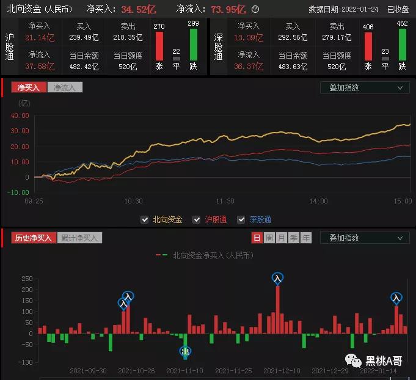Viewport: 416px width, 380px height.
Task: Click the 沪股通 当日余额 482.42亿
Action: (x=84, y=67)
